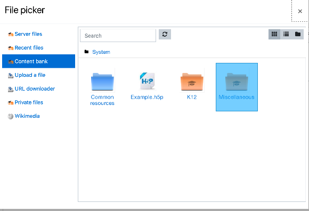The width and height of the screenshot is (309, 211).
Task: Open the Server files repository
Action: pyautogui.click(x=28, y=34)
